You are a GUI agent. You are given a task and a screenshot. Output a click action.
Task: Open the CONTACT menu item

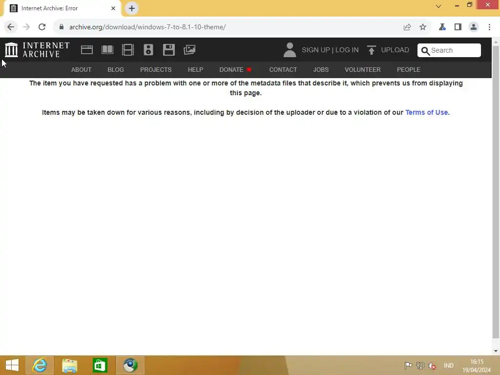tap(283, 69)
